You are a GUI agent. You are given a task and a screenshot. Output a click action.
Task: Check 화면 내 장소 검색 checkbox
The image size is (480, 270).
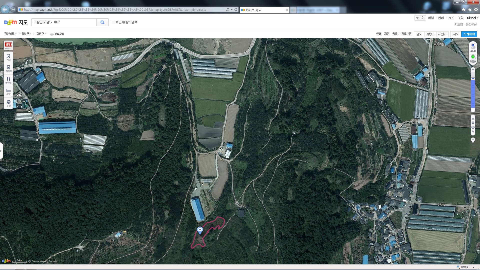pos(113,22)
